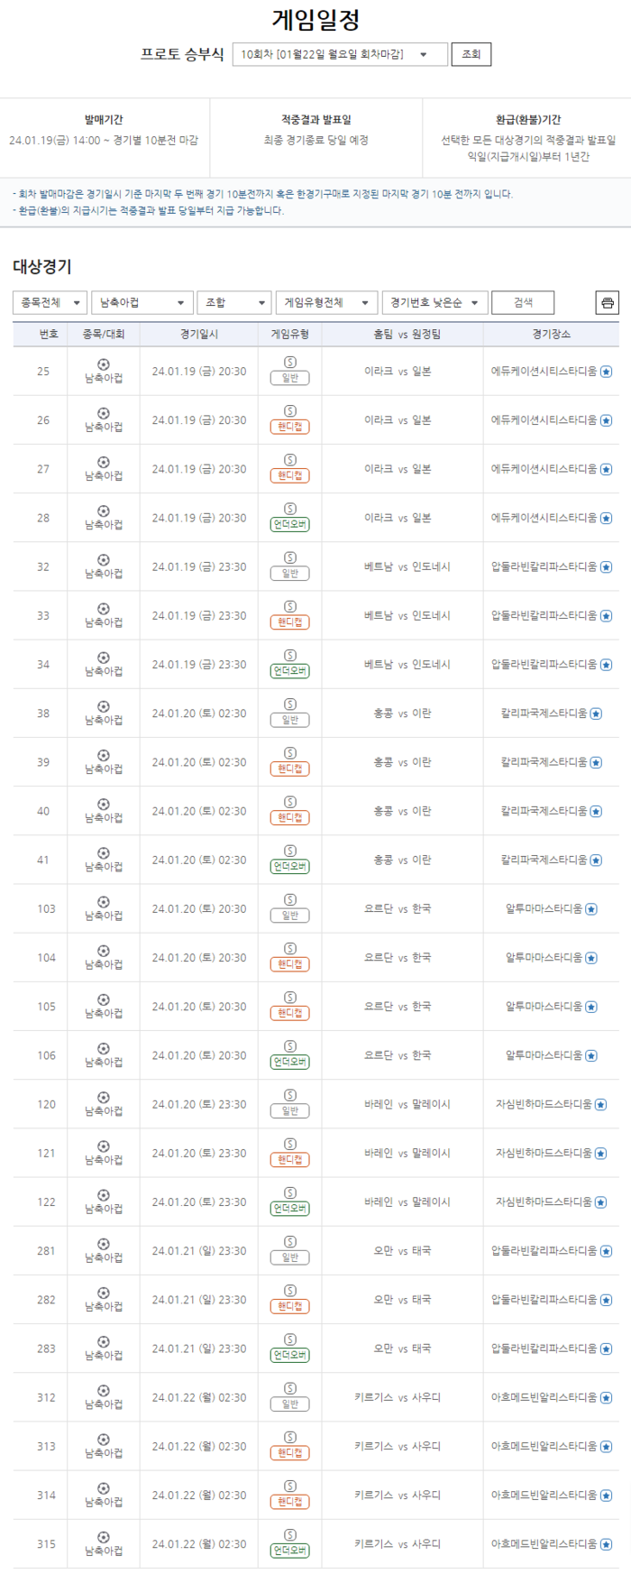Click the printer icon above the table
The width and height of the screenshot is (631, 1574).
pos(608,303)
